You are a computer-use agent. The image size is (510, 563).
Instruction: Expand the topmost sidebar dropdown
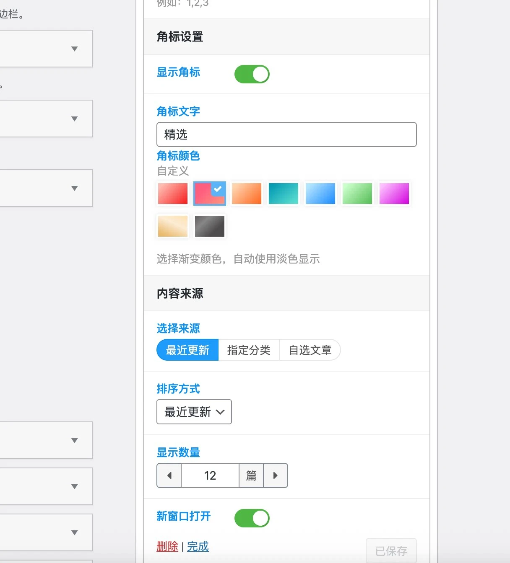tap(46, 49)
